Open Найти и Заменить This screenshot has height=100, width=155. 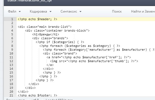point(143,11)
